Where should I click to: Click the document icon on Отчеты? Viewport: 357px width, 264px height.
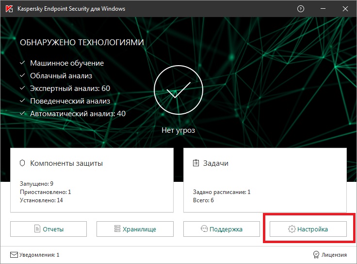tap(37, 229)
